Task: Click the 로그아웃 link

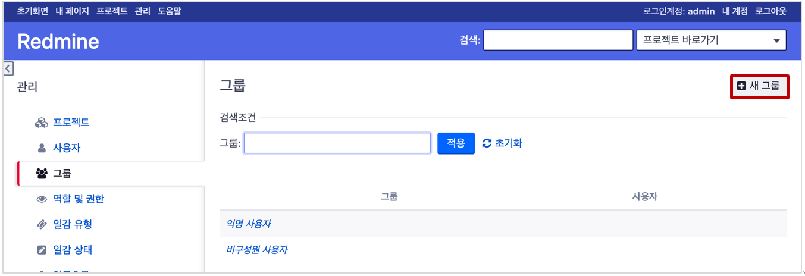Action: (x=770, y=11)
